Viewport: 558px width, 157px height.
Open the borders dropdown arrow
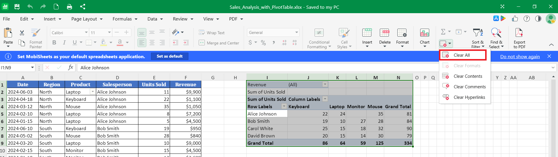(x=95, y=43)
